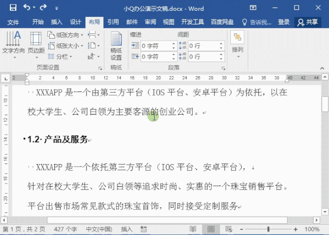Launch 段落 paragraph dialog via corner arrow

(224, 68)
